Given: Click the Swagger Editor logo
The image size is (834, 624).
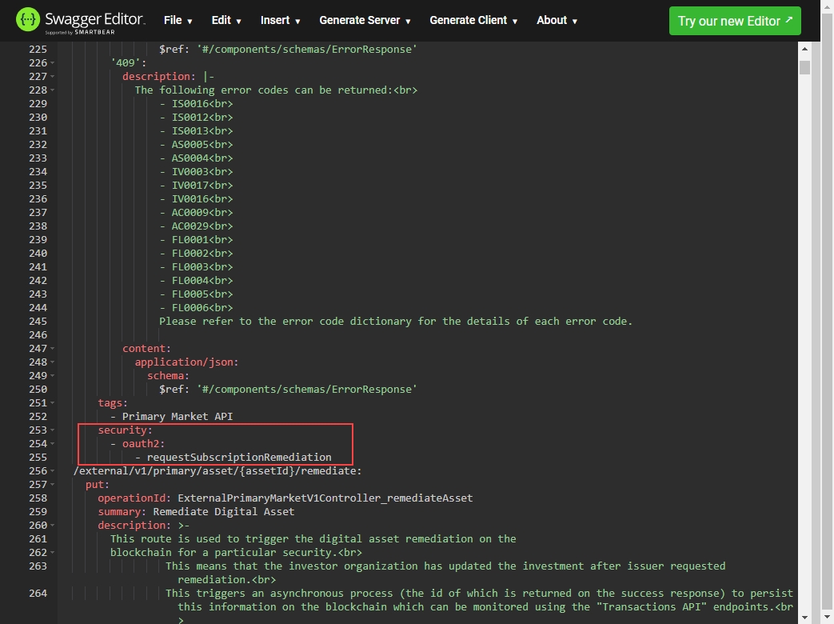Looking at the screenshot, I should point(80,20).
